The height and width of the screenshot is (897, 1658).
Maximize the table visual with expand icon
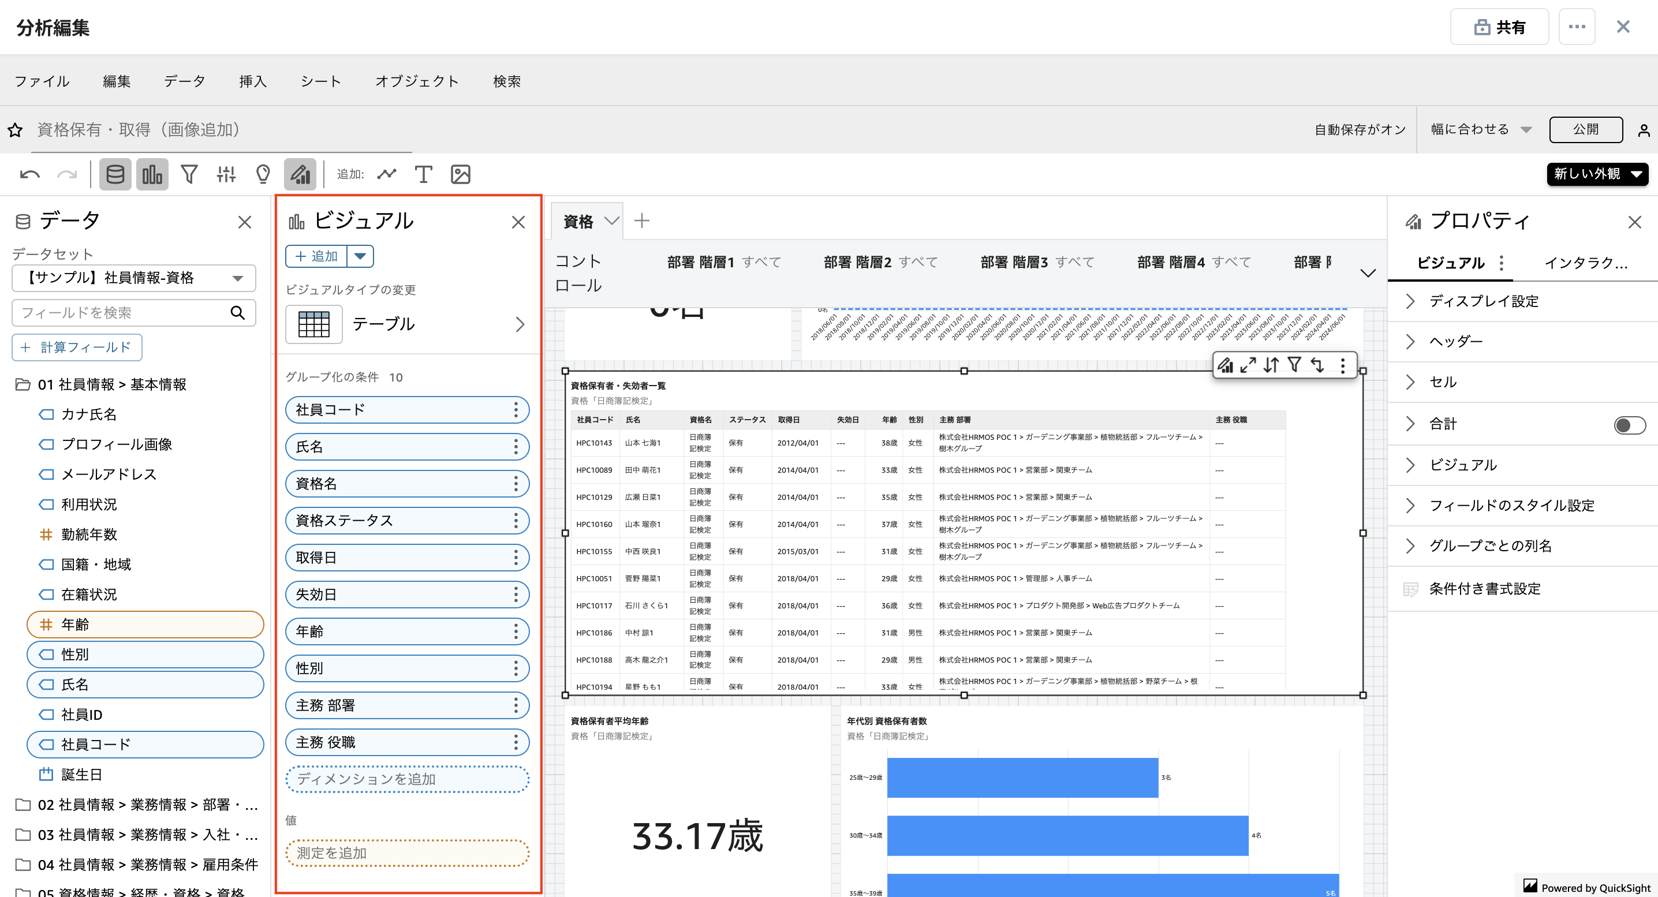pyautogui.click(x=1248, y=365)
